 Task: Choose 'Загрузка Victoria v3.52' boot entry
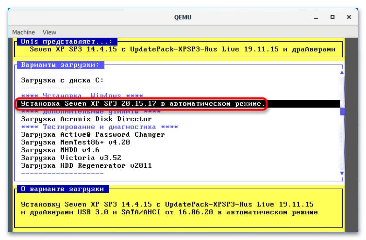pos(71,158)
